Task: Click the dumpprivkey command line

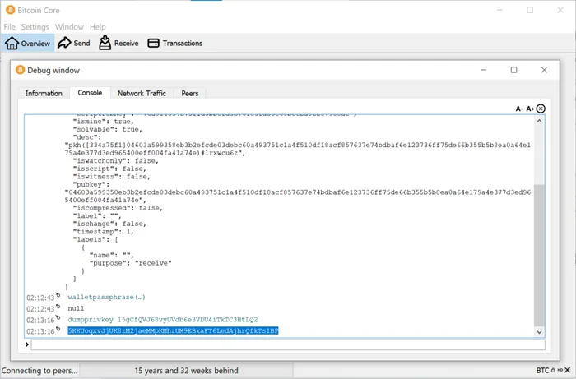Action: click(x=163, y=320)
